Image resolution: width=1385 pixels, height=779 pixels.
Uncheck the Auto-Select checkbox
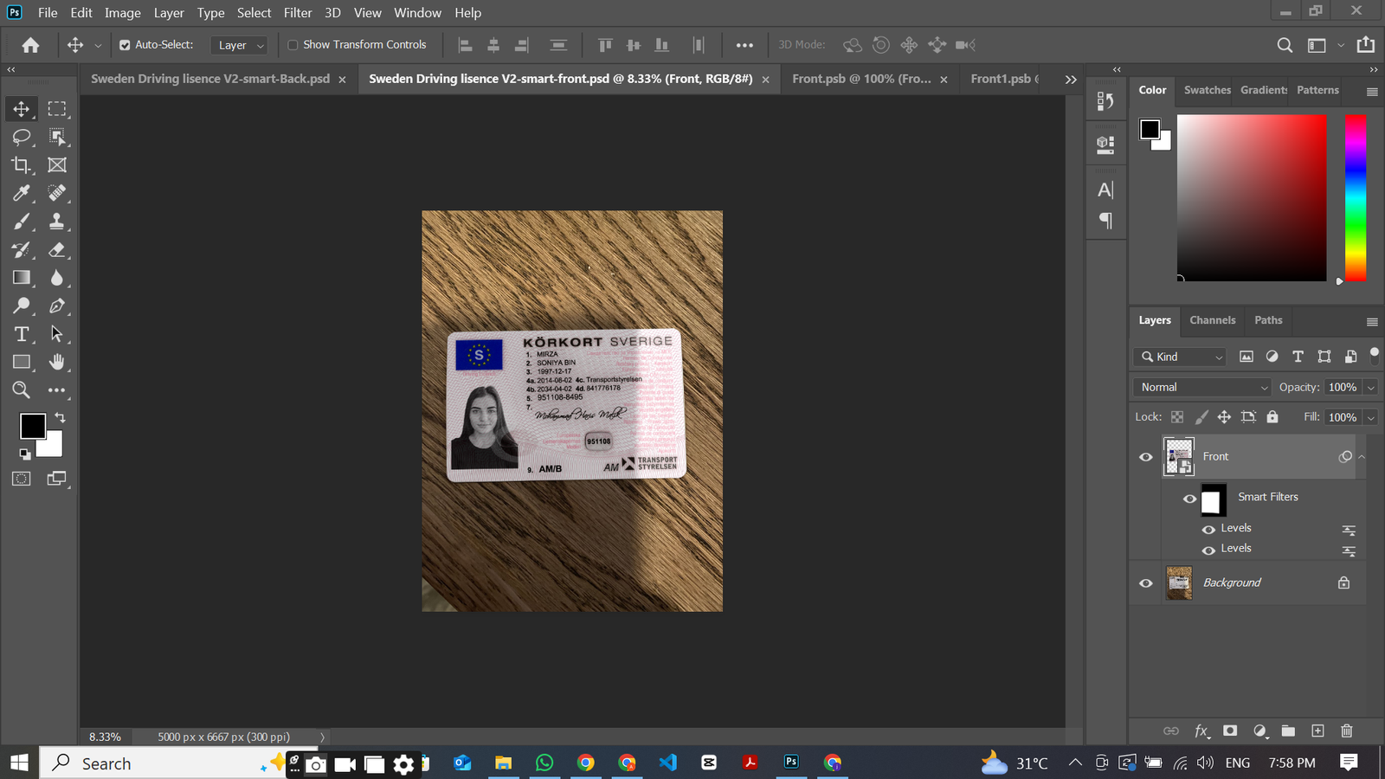coord(125,45)
